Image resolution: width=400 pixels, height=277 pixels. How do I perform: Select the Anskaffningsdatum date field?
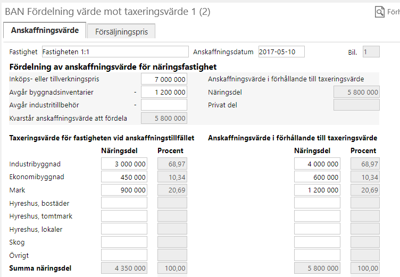[281, 52]
